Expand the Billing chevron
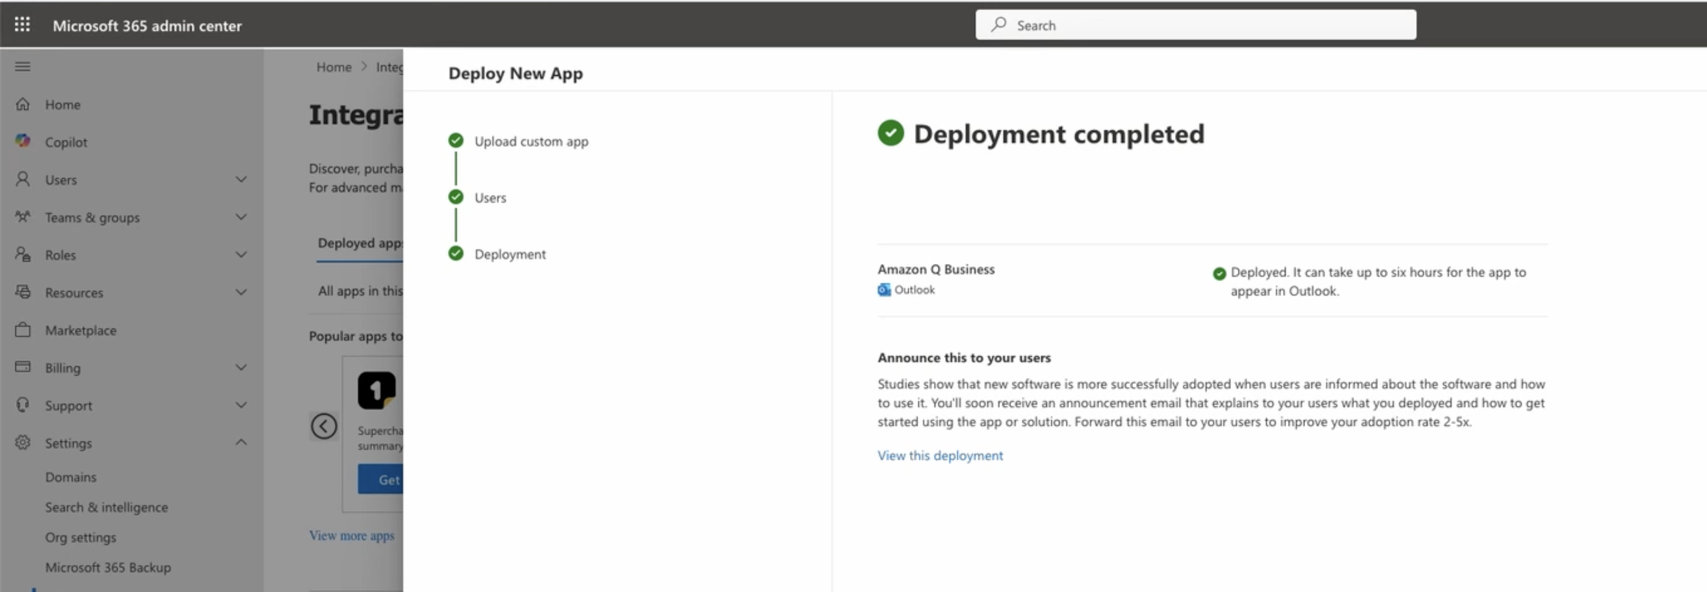The image size is (1707, 592). tap(241, 367)
